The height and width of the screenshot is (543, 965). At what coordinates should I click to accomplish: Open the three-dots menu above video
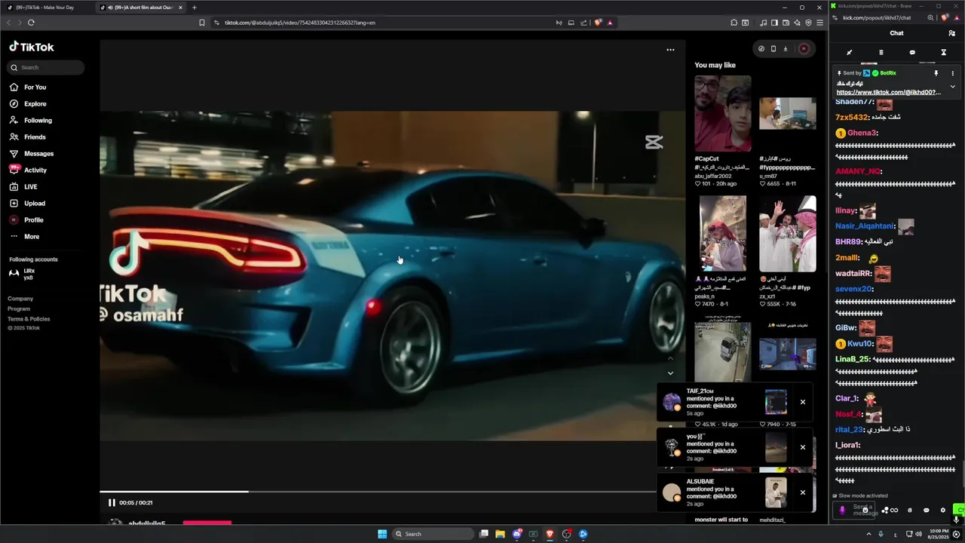pos(670,50)
